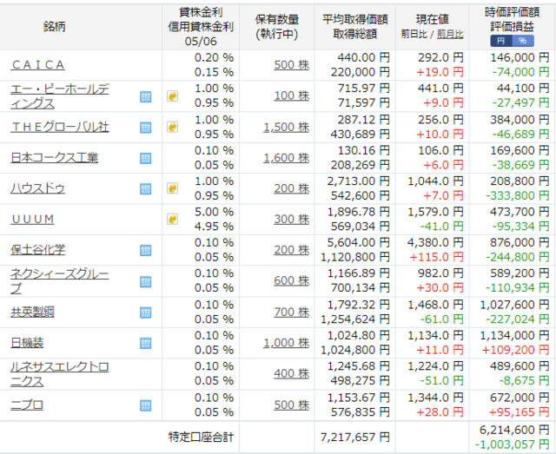Click 特定口座合計 label
The height and width of the screenshot is (454, 556).
(201, 437)
